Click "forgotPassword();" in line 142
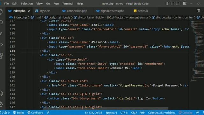The height and width of the screenshot is (115, 204). click(135, 85)
